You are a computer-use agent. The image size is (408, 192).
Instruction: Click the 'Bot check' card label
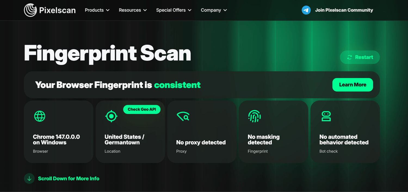329,151
